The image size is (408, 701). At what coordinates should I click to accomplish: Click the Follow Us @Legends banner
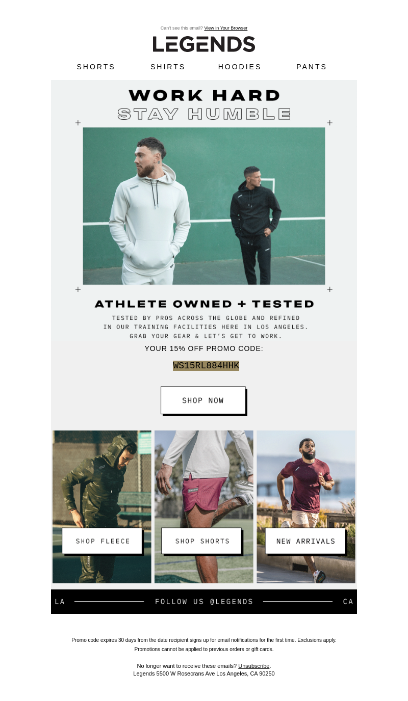204,602
